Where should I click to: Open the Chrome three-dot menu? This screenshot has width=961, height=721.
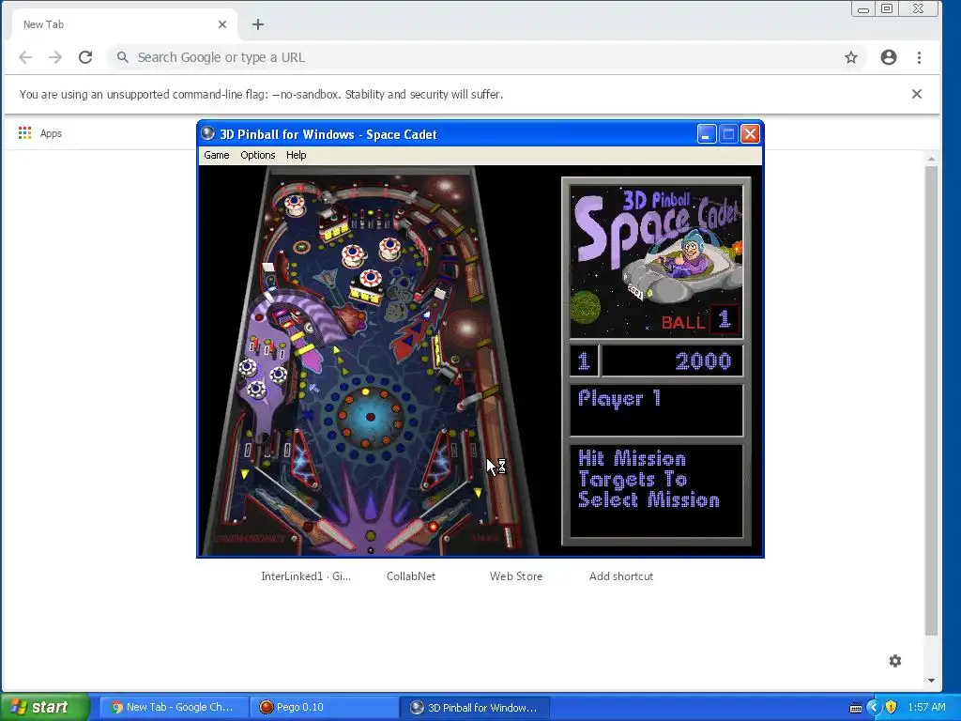919,57
